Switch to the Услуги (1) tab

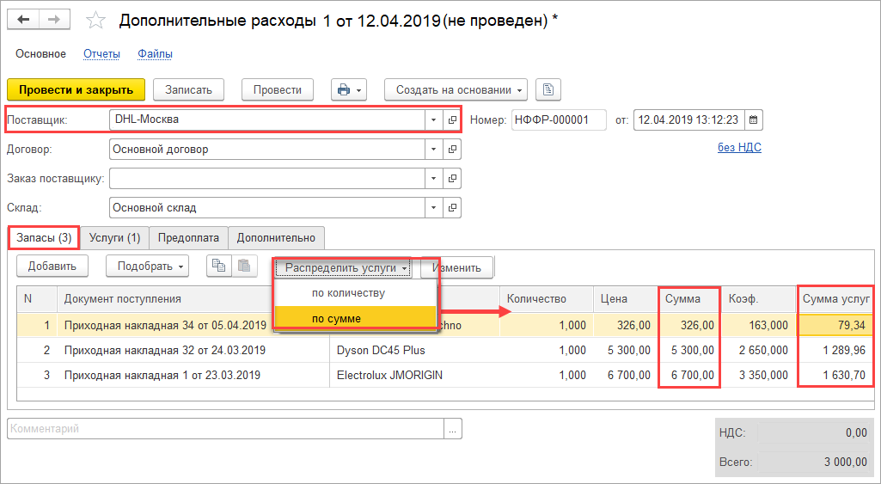[114, 238]
